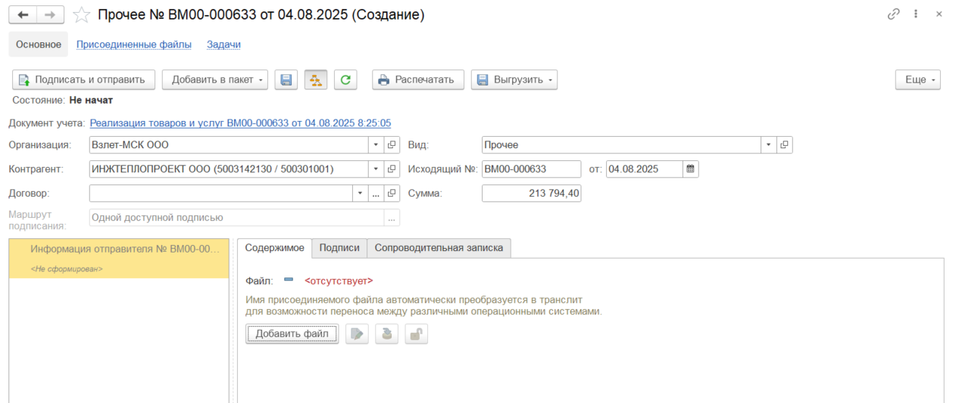
Task: Open the Организация field's linked record icon
Action: click(x=392, y=145)
